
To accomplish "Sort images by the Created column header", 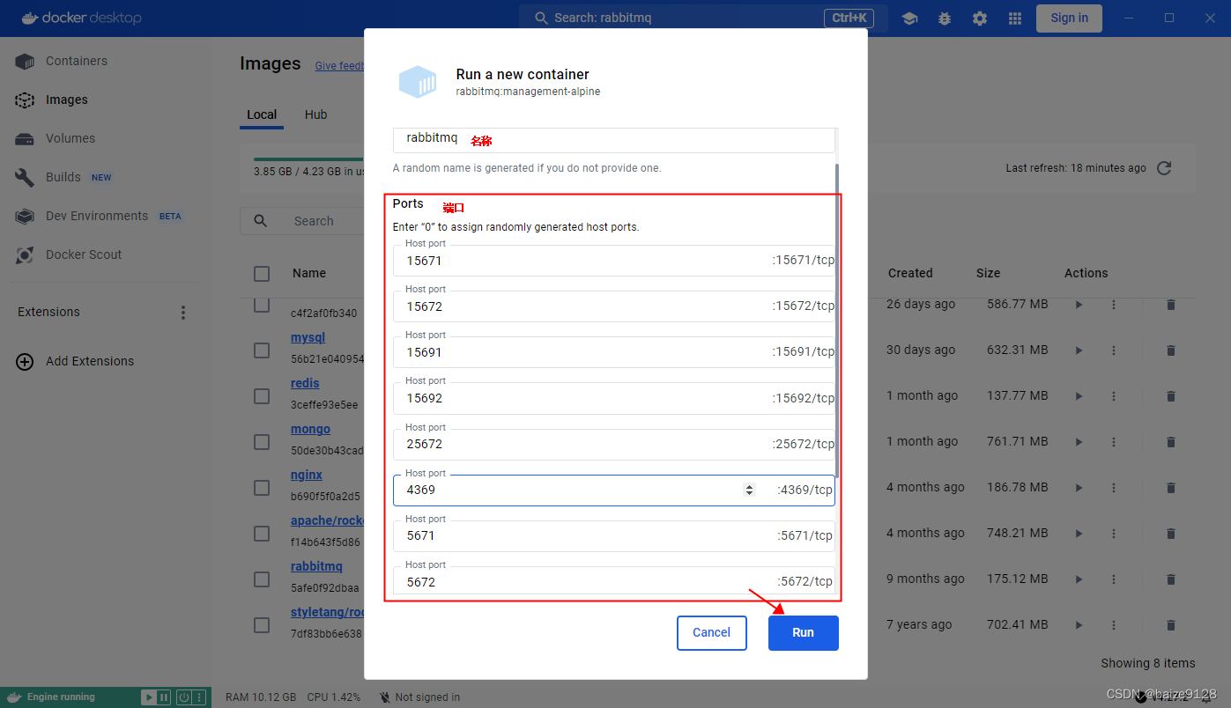I will [909, 273].
